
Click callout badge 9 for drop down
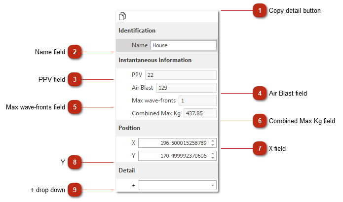pyautogui.click(x=75, y=190)
